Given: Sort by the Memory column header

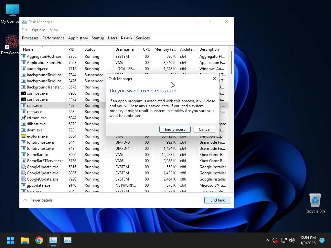Looking at the screenshot, I should [x=165, y=49].
